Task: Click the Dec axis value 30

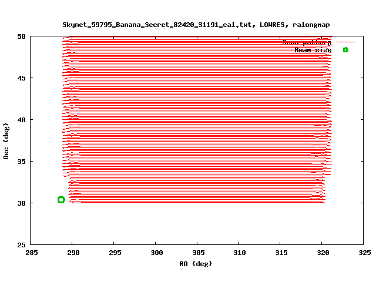Action: tap(21, 203)
